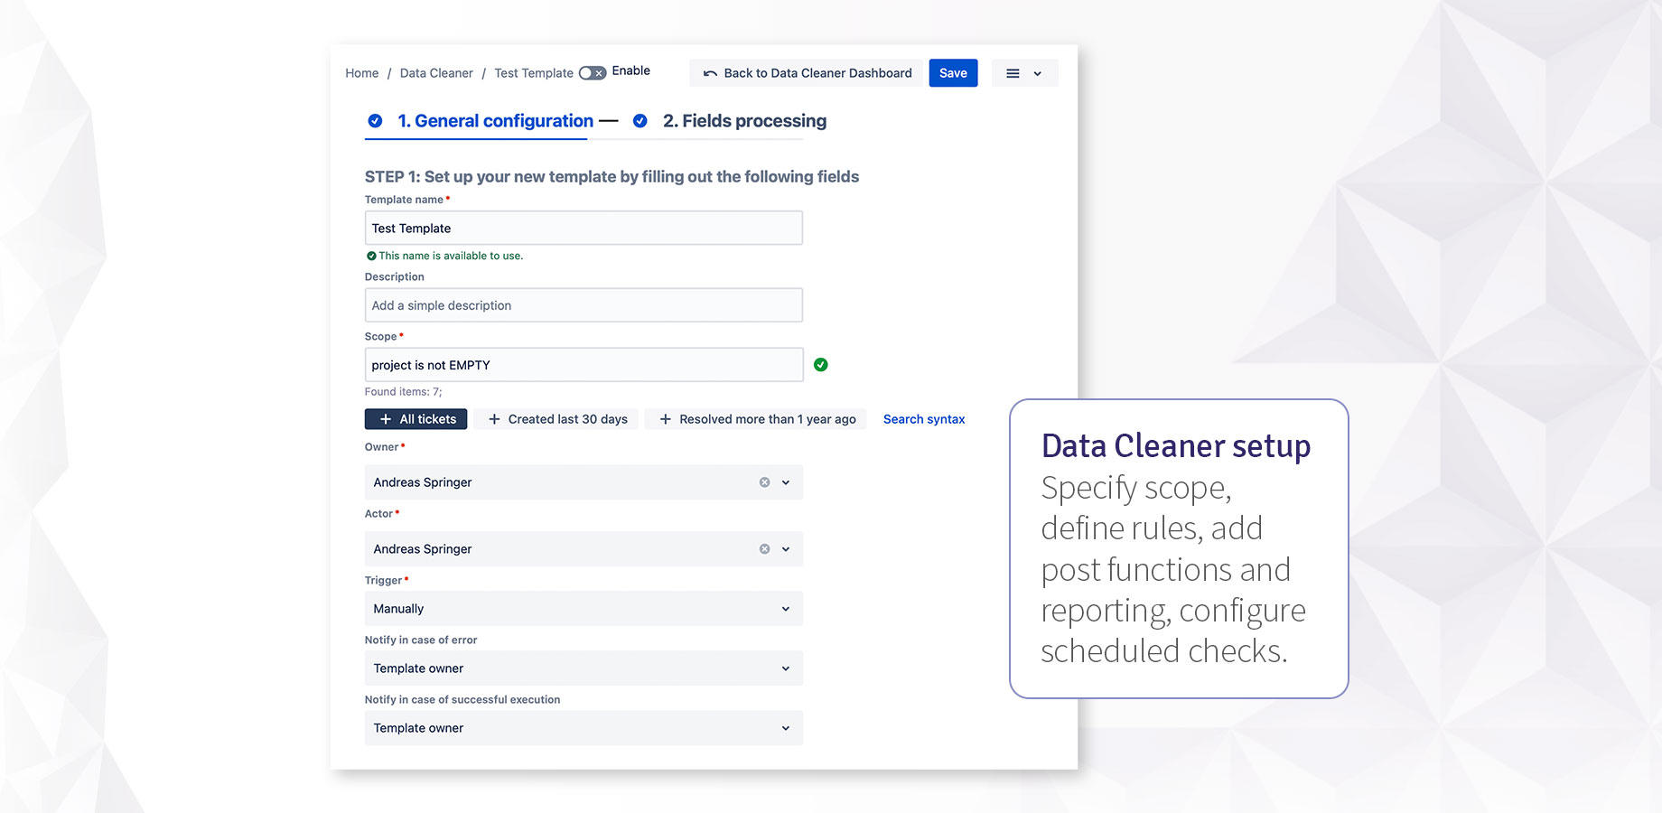Screen dimensions: 1662x813
Task: Click the hamburger menu icon
Action: [1013, 73]
